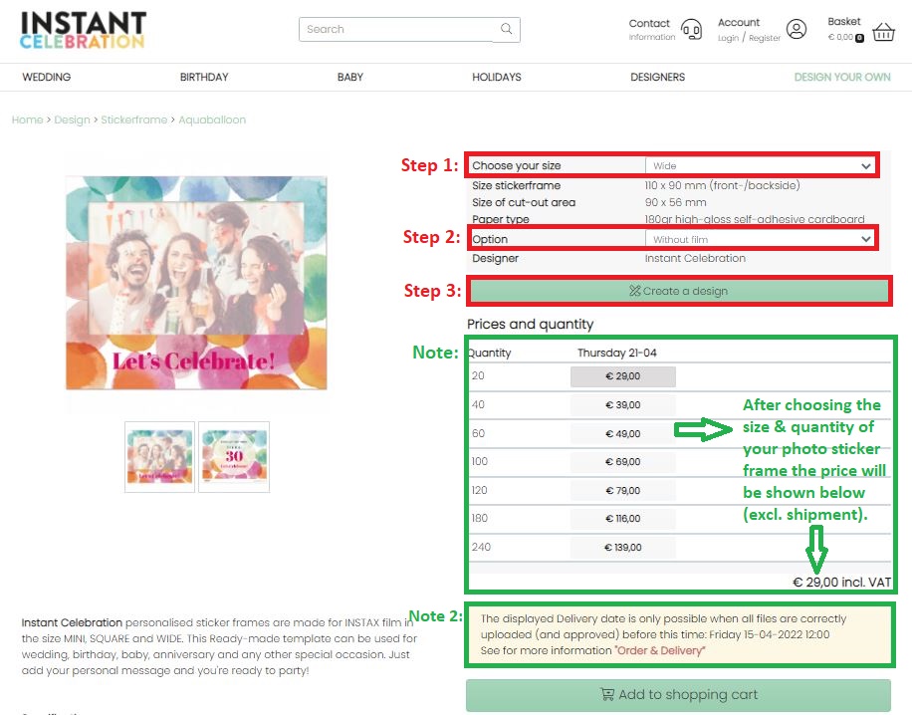Click the Thursday 21-04 delivery date header
The height and width of the screenshot is (715, 912).
(617, 353)
